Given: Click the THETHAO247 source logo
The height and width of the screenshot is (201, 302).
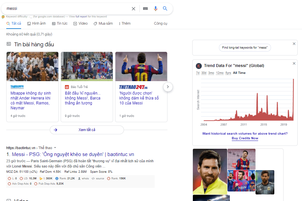Looking at the screenshot, I should tap(133, 87).
